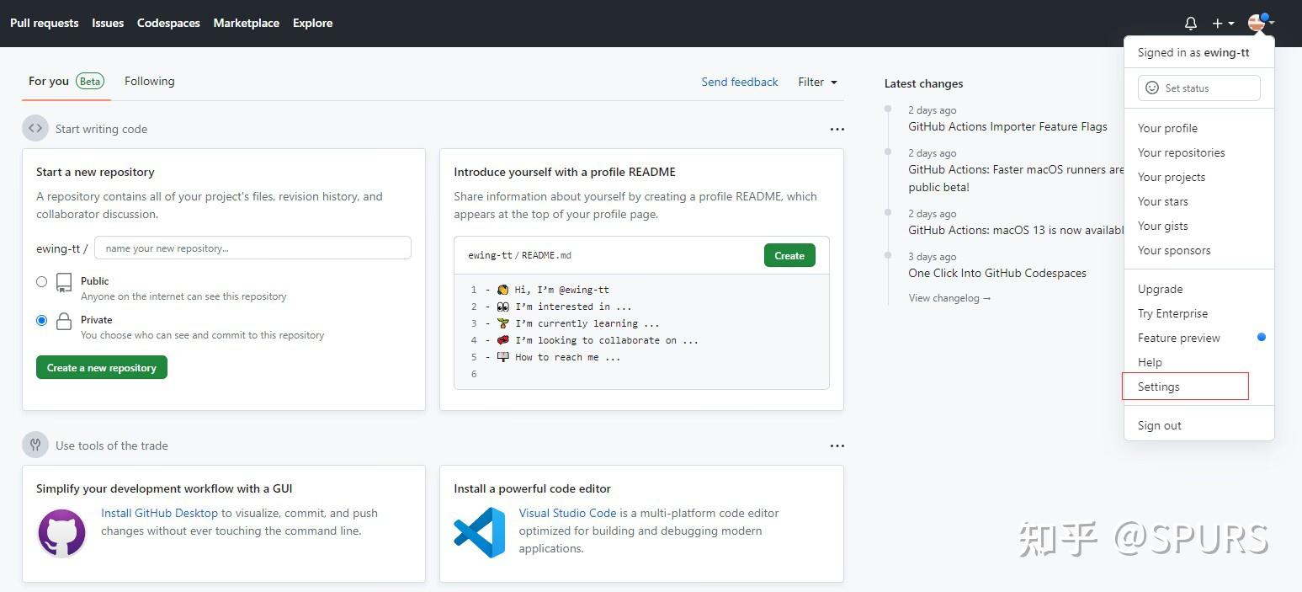Click README line "Hi, I'm @ewing-tt"
This screenshot has height=592, width=1302.
[553, 290]
